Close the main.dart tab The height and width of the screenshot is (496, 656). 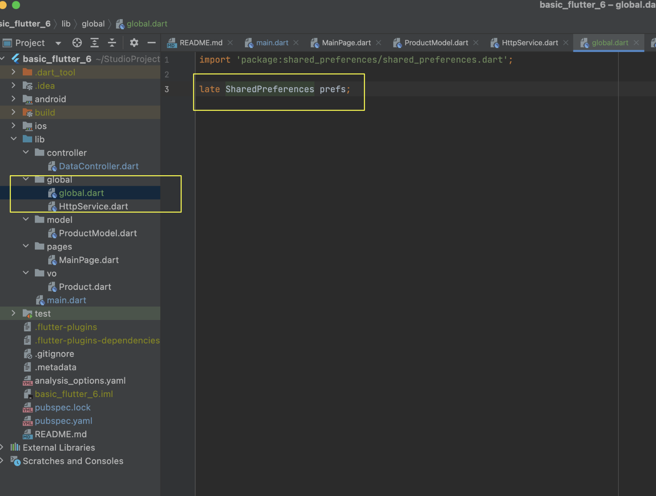coord(296,43)
